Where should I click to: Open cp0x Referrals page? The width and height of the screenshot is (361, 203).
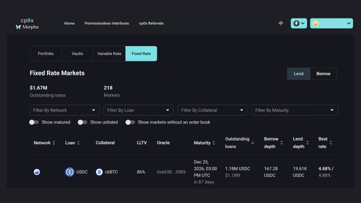(151, 23)
